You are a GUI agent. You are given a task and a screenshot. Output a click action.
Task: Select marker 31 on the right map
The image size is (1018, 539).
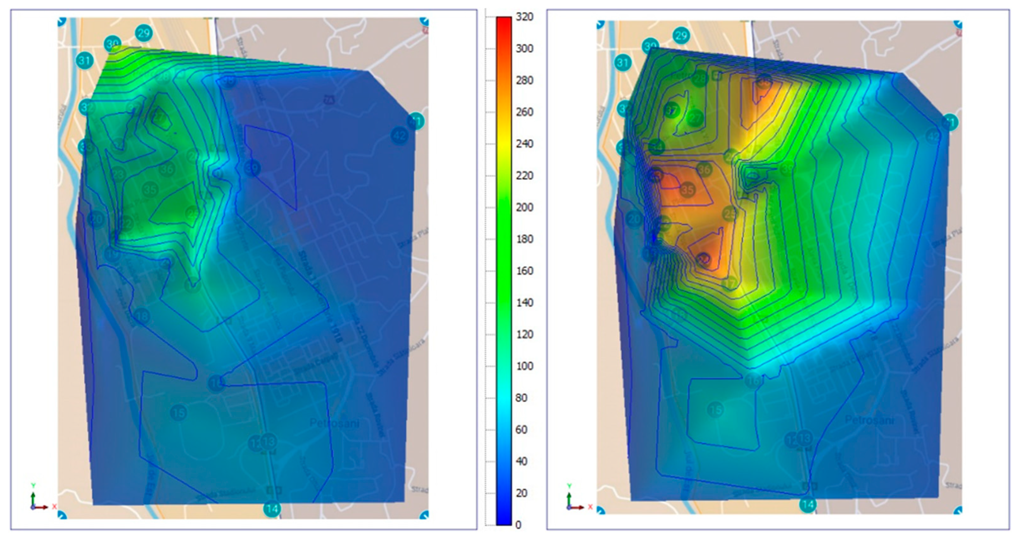[623, 63]
